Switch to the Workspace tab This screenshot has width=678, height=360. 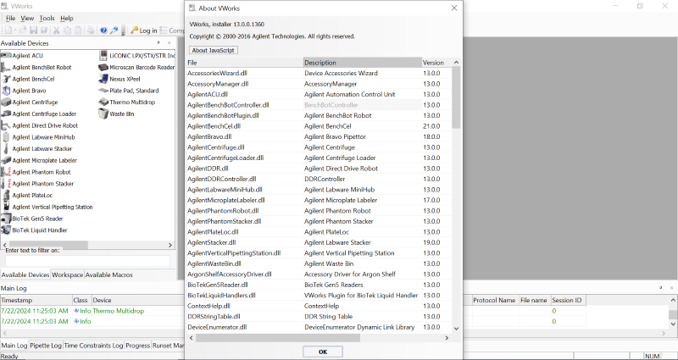[x=68, y=274]
